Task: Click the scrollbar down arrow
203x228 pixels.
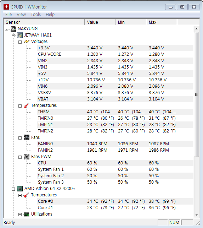Action: click(x=197, y=215)
